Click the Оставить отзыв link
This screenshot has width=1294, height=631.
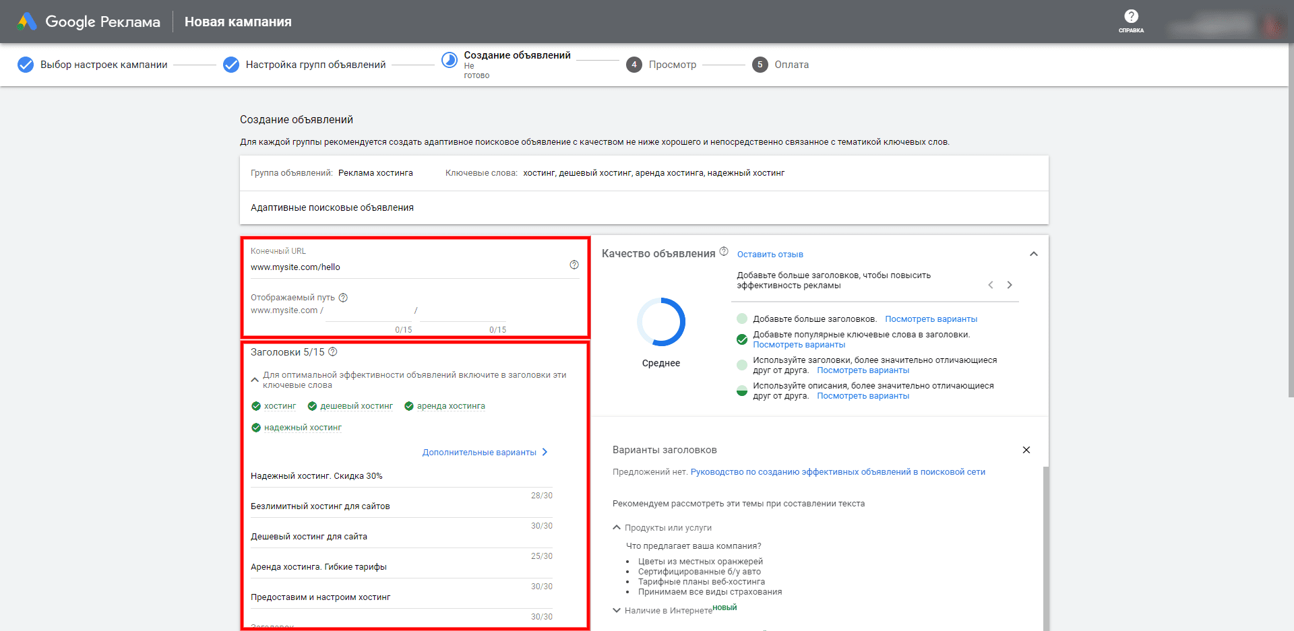click(770, 255)
